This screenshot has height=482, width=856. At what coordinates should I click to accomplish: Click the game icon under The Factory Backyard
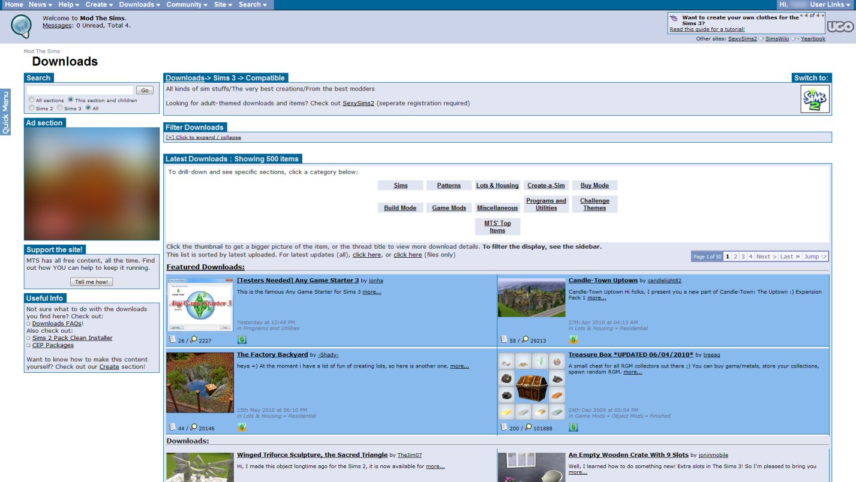click(x=242, y=427)
